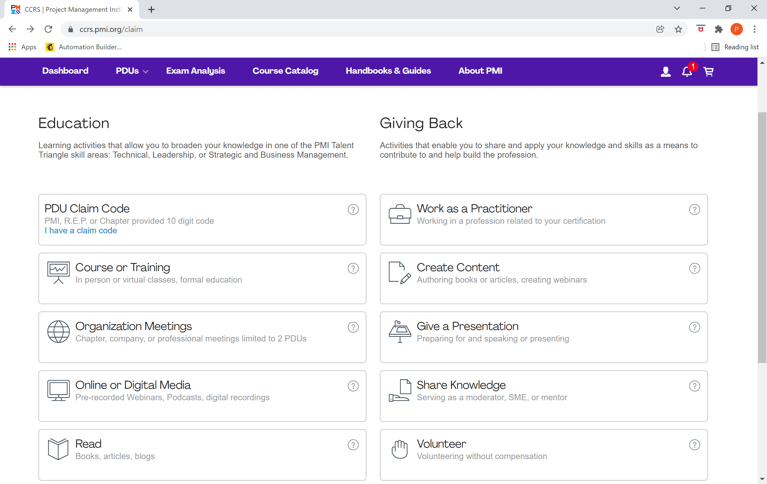Open the browser extensions puzzle icon
Viewport: 767px width, 484px height.
pos(719,29)
